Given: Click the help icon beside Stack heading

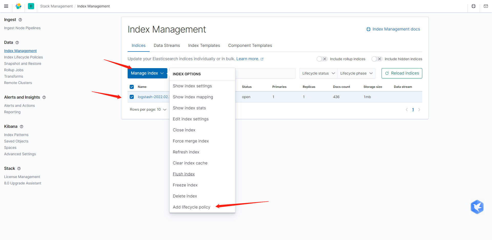Looking at the screenshot, I should pos(19,169).
